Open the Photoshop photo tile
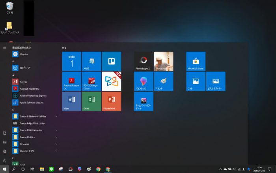This screenshot has height=173, width=276. 164,61
